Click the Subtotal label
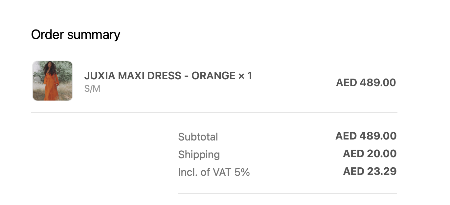Viewport: 450px width, 205px height. [x=198, y=137]
